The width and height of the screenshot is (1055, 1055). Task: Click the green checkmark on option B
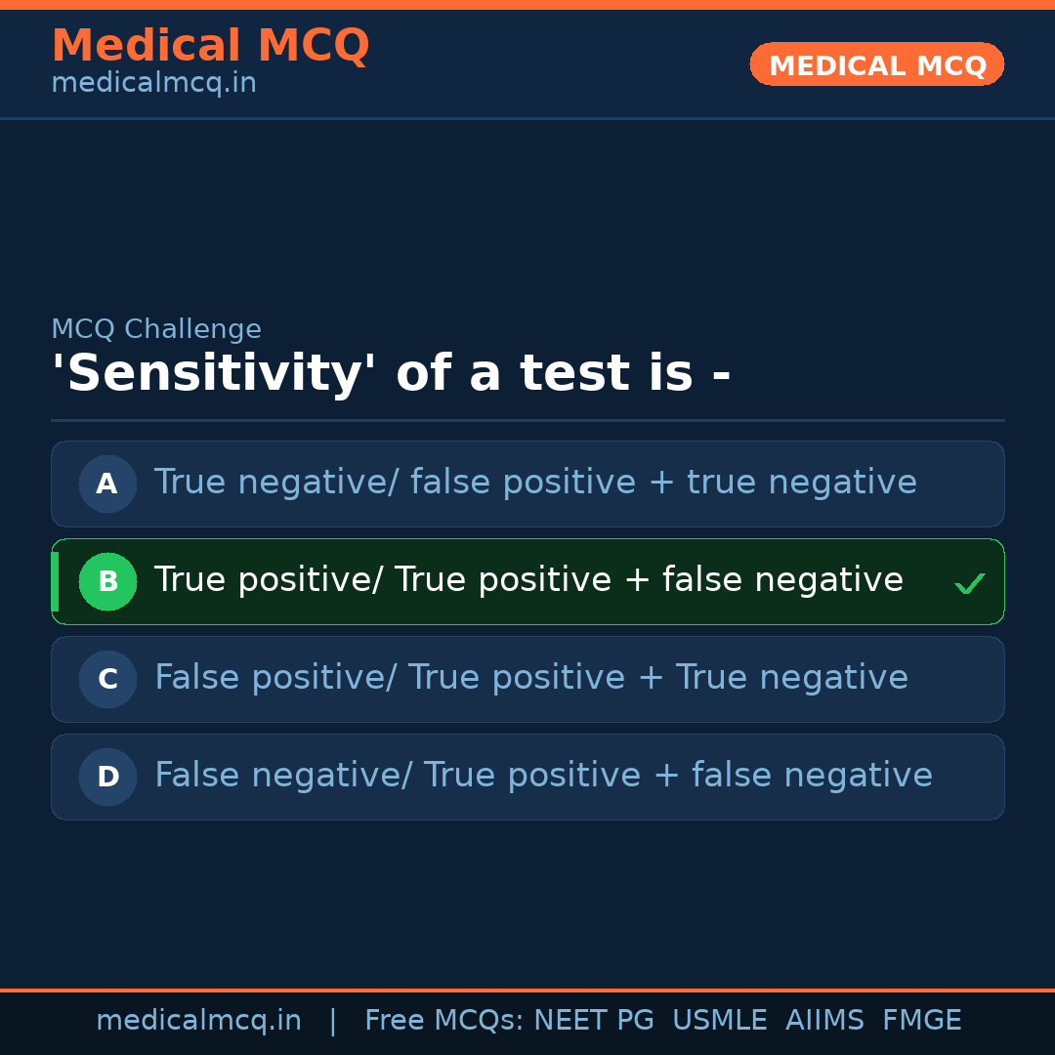(x=969, y=583)
